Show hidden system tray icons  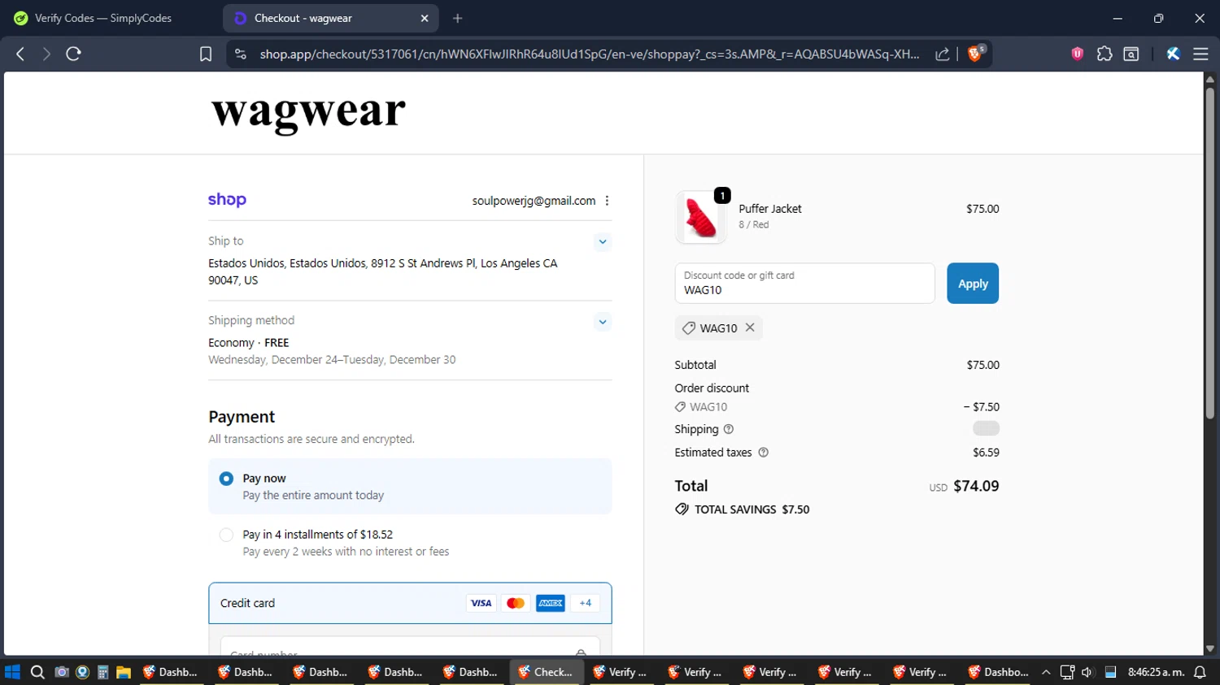pos(1046,672)
